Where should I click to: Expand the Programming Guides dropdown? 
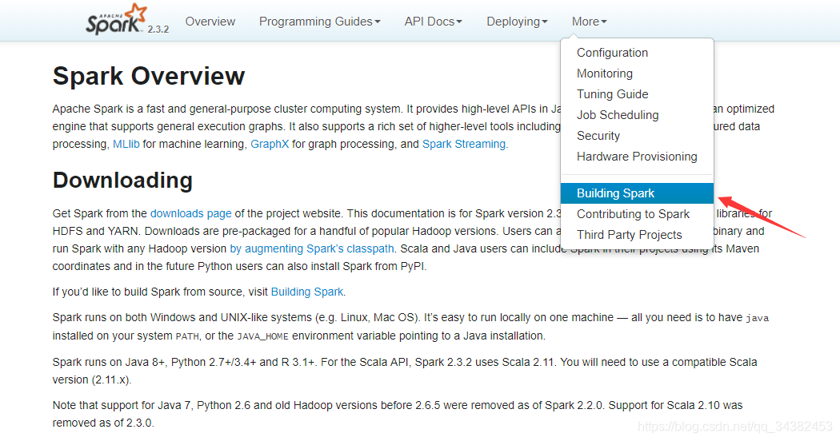(320, 22)
